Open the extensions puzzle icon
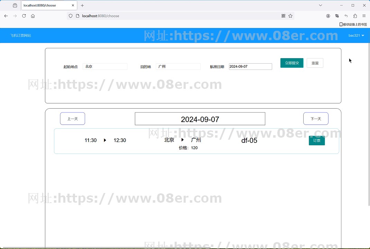370x249 pixels. click(x=355, y=16)
